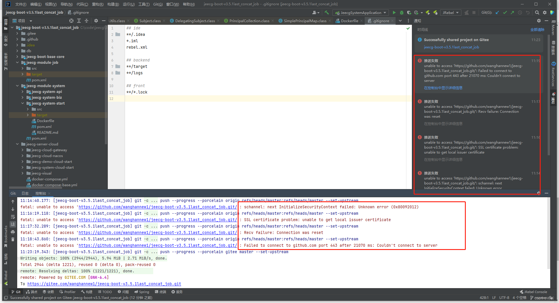Click the stop run square icon

pos(474,13)
